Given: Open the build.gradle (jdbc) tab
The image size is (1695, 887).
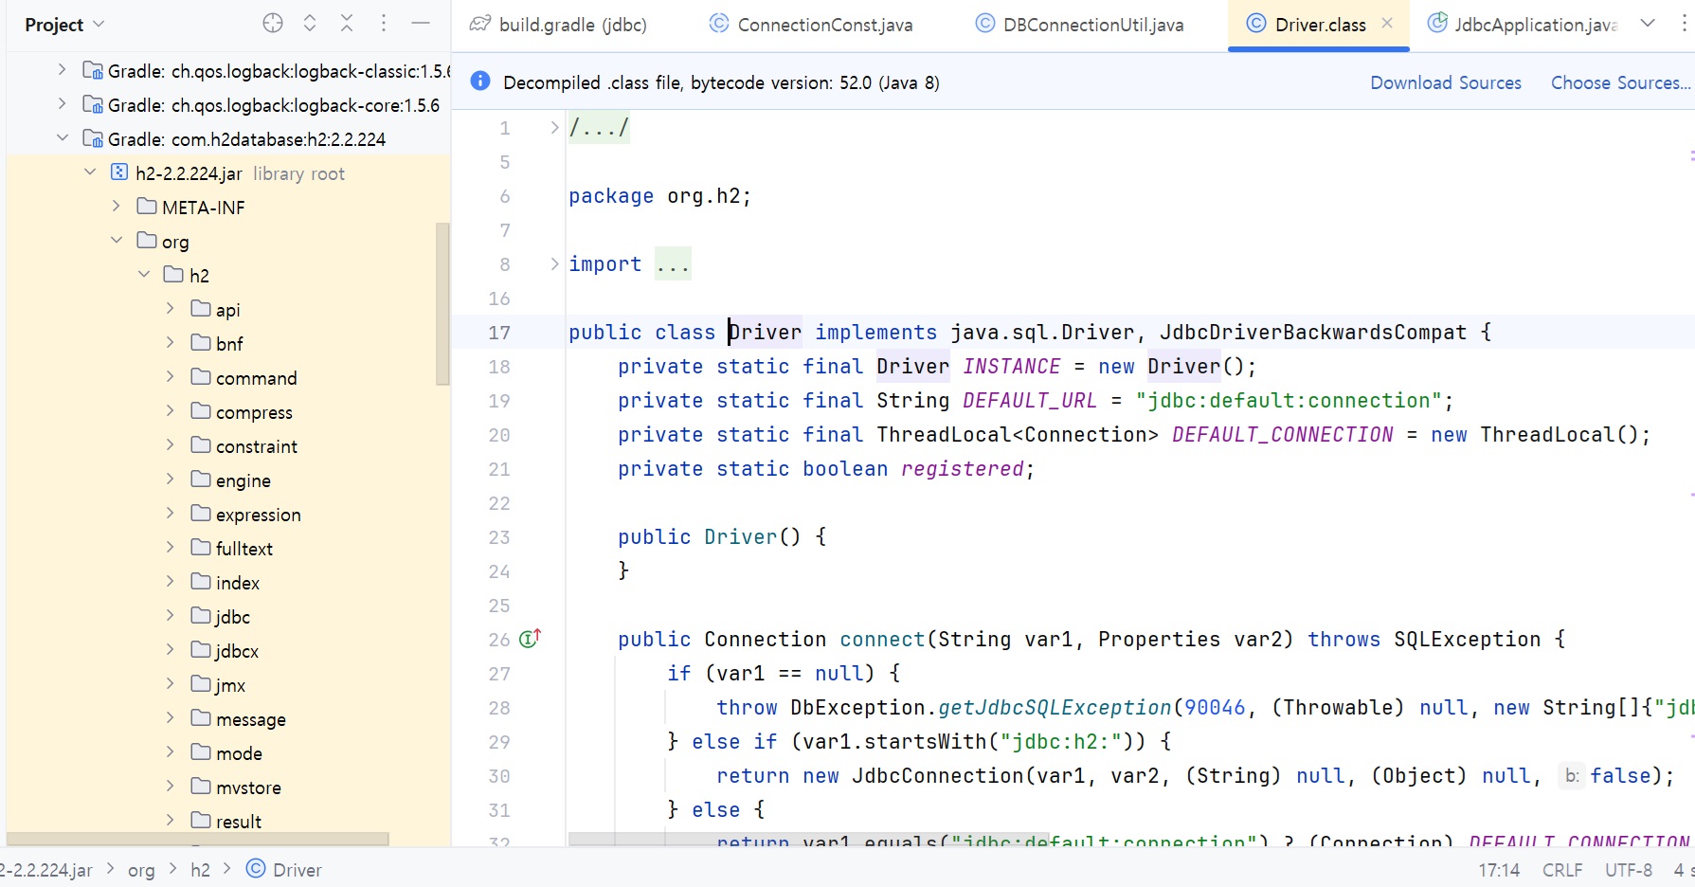Looking at the screenshot, I should pos(559,25).
